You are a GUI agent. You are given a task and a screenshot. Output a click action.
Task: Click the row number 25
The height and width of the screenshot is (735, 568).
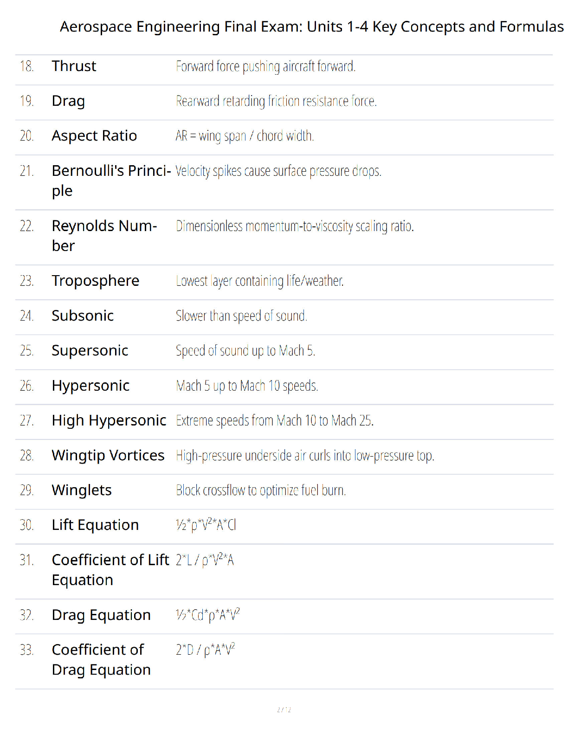pos(26,351)
